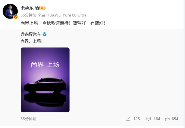Viewport: 185px width, 128px height.
Task: Open quoted post text 尚界，上场！
Action: click(x=31, y=41)
